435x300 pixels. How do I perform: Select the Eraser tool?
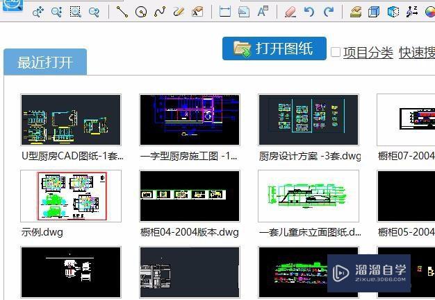pos(290,12)
